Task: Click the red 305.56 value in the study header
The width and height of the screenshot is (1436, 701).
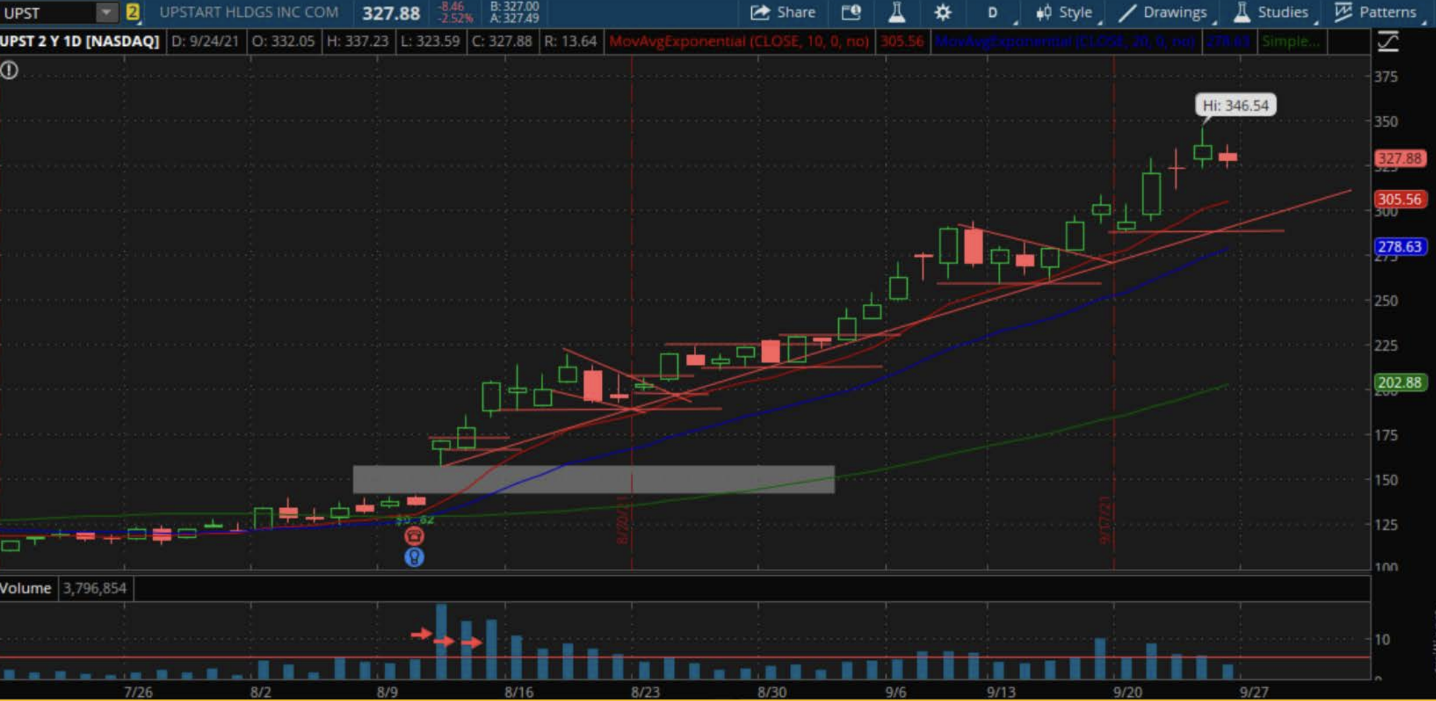Action: pyautogui.click(x=902, y=42)
